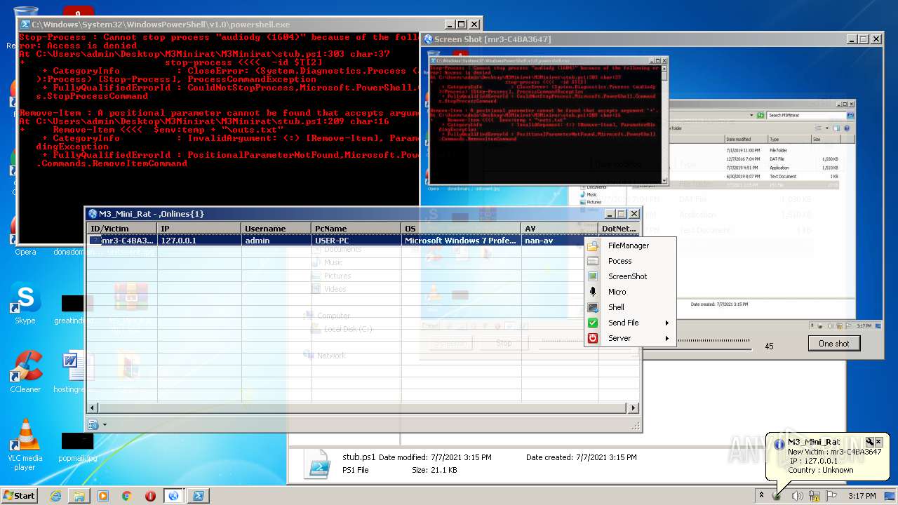This screenshot has height=505, width=898.
Task: Click Microsoft Windows 7 Profe... OS cell
Action: click(461, 241)
